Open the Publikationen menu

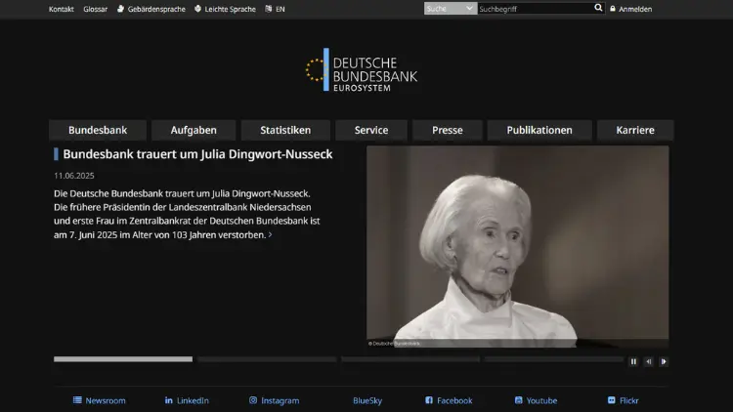click(x=539, y=130)
